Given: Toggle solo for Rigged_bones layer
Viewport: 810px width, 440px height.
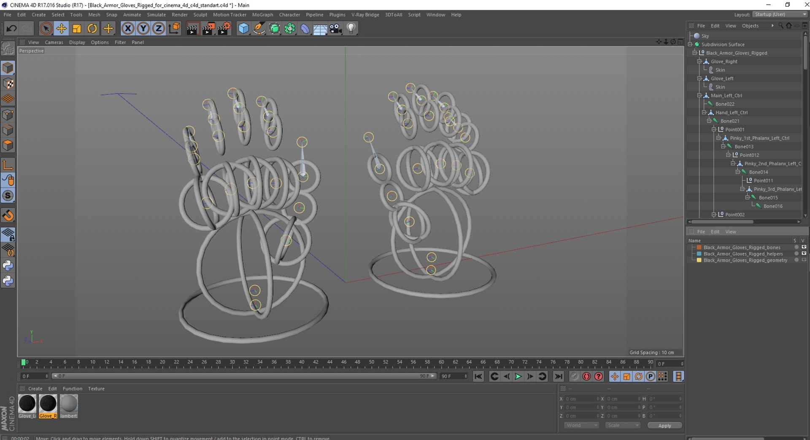Looking at the screenshot, I should 796,247.
